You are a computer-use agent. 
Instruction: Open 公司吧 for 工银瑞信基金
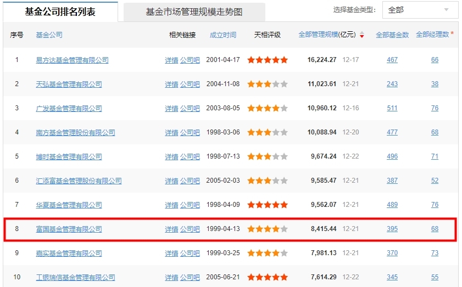[190, 277]
